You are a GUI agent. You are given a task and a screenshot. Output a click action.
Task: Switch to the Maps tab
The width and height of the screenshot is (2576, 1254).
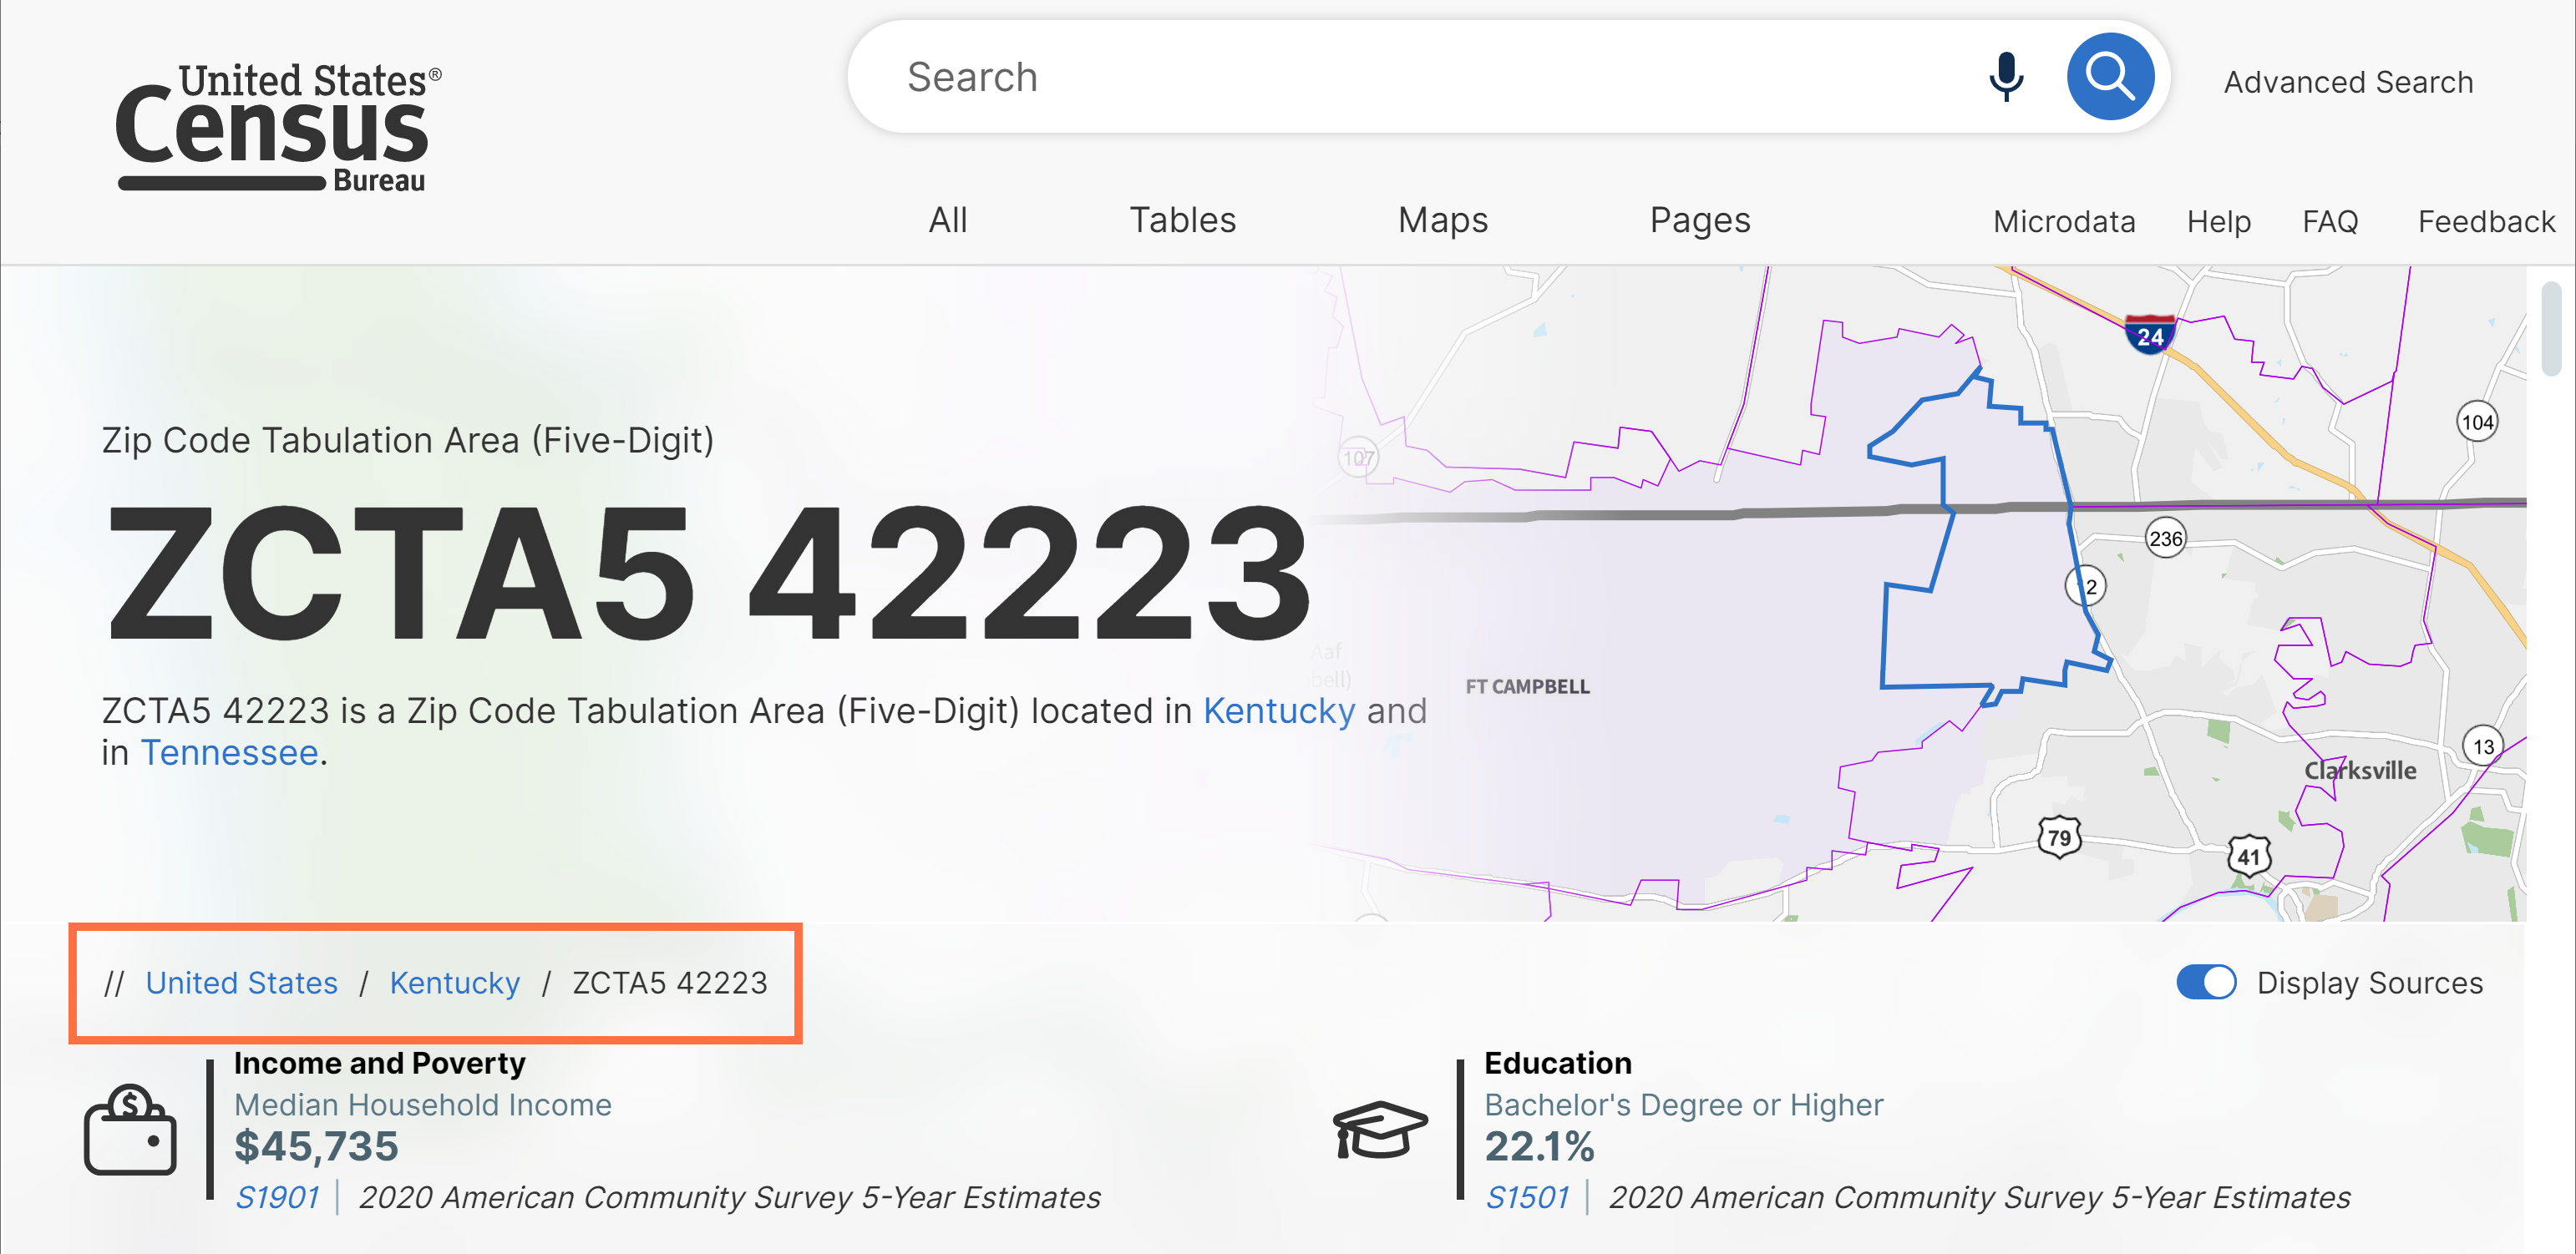click(x=1442, y=220)
